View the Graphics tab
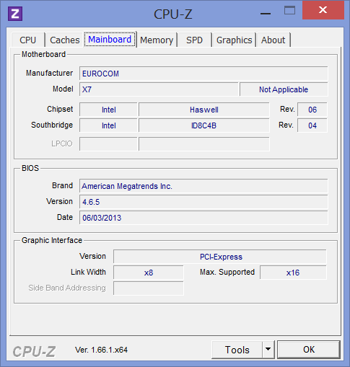The width and height of the screenshot is (350, 367). tap(234, 40)
